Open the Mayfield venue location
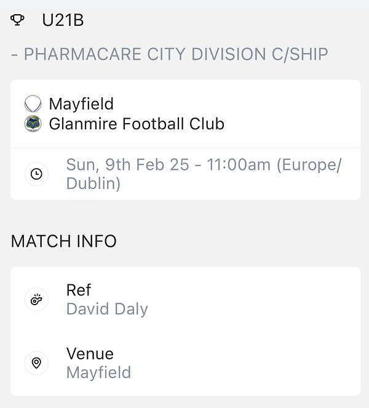369x408 pixels. (99, 372)
